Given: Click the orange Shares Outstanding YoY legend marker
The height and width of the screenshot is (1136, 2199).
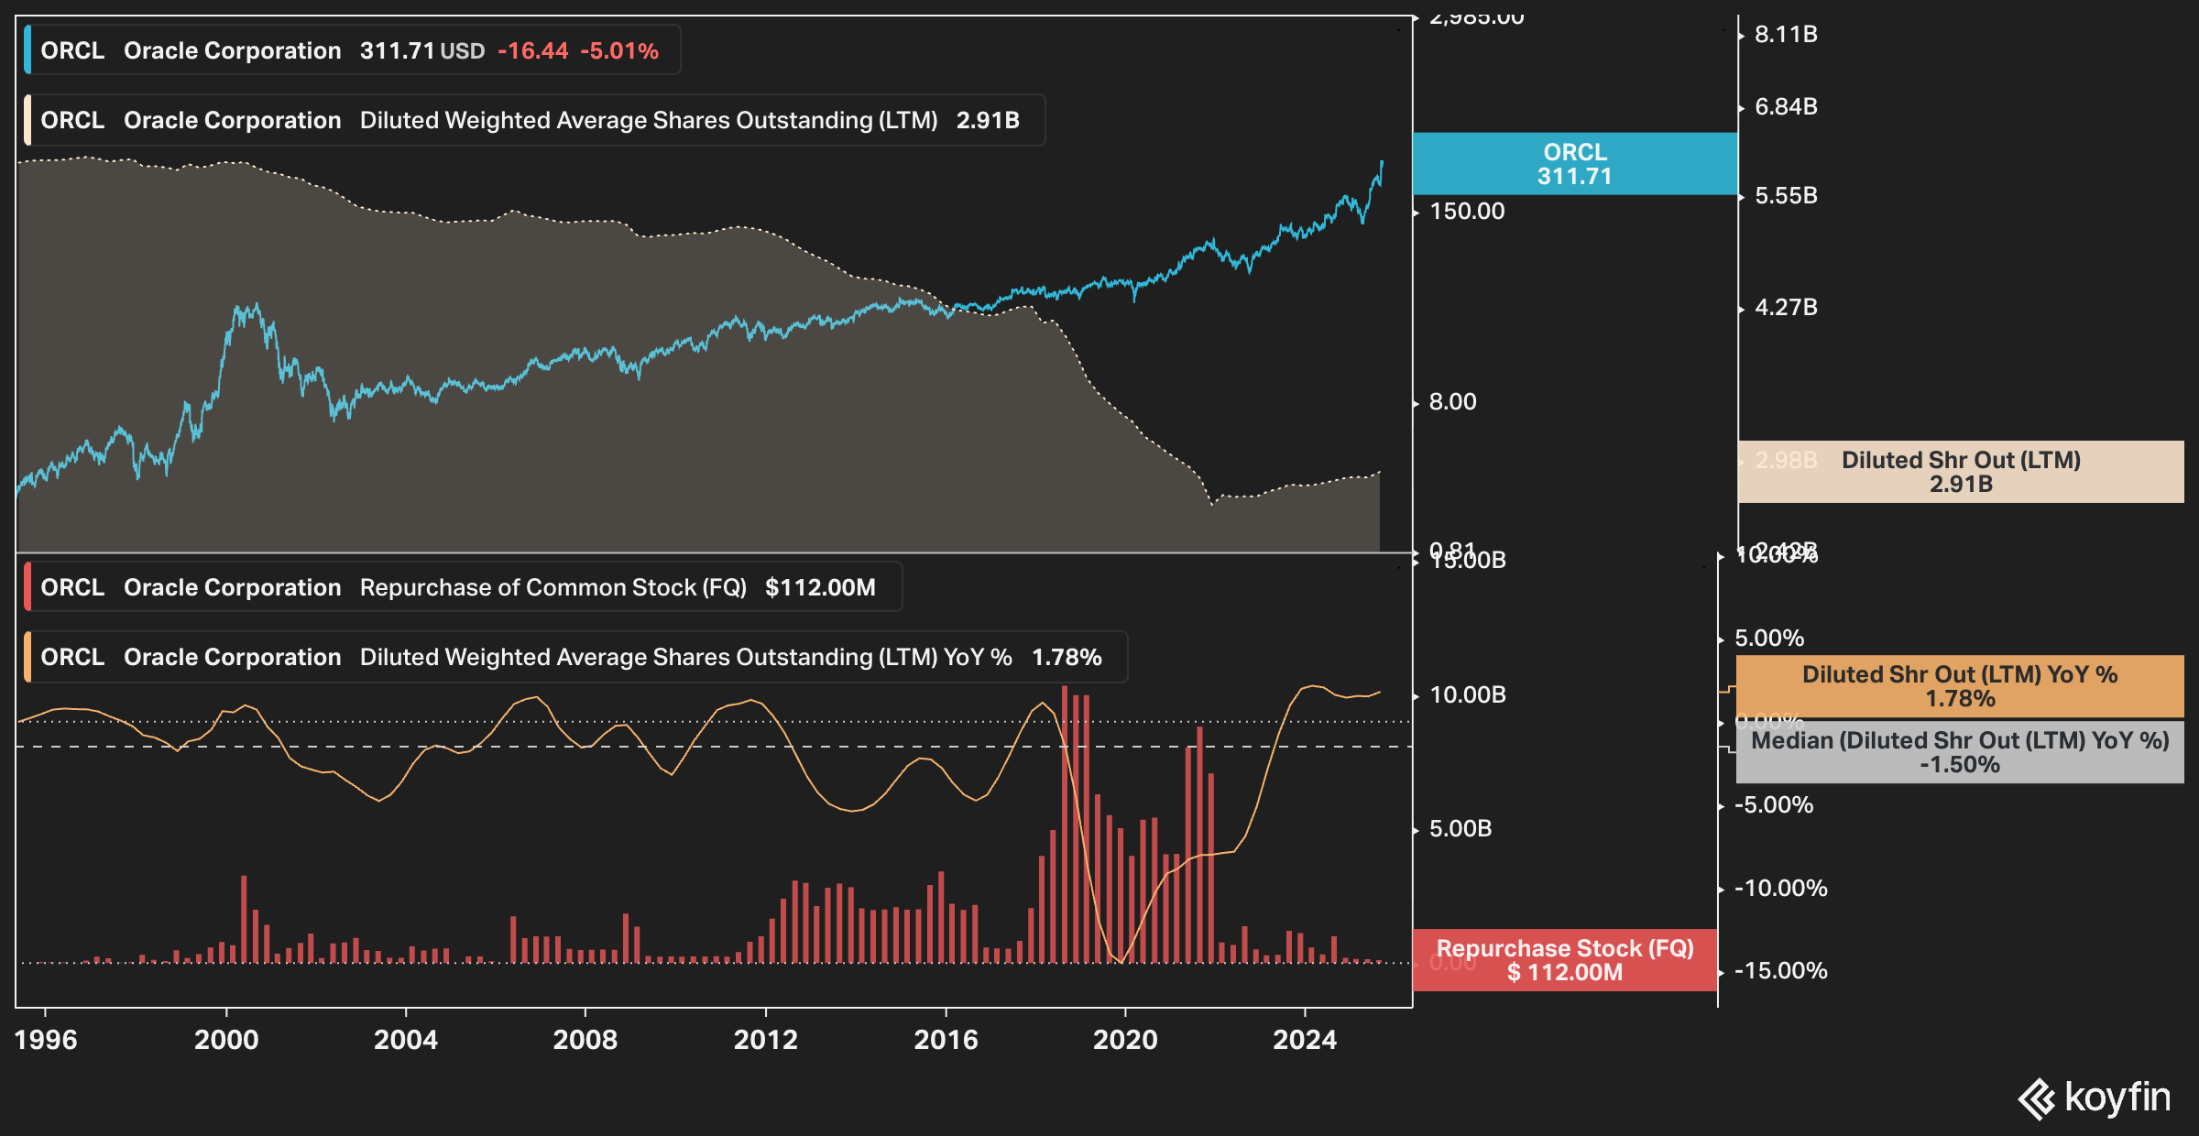Looking at the screenshot, I should (x=29, y=656).
